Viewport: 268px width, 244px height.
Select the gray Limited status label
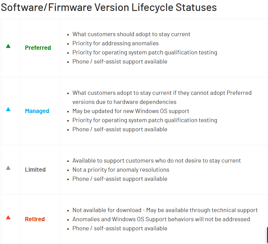[x=35, y=170]
